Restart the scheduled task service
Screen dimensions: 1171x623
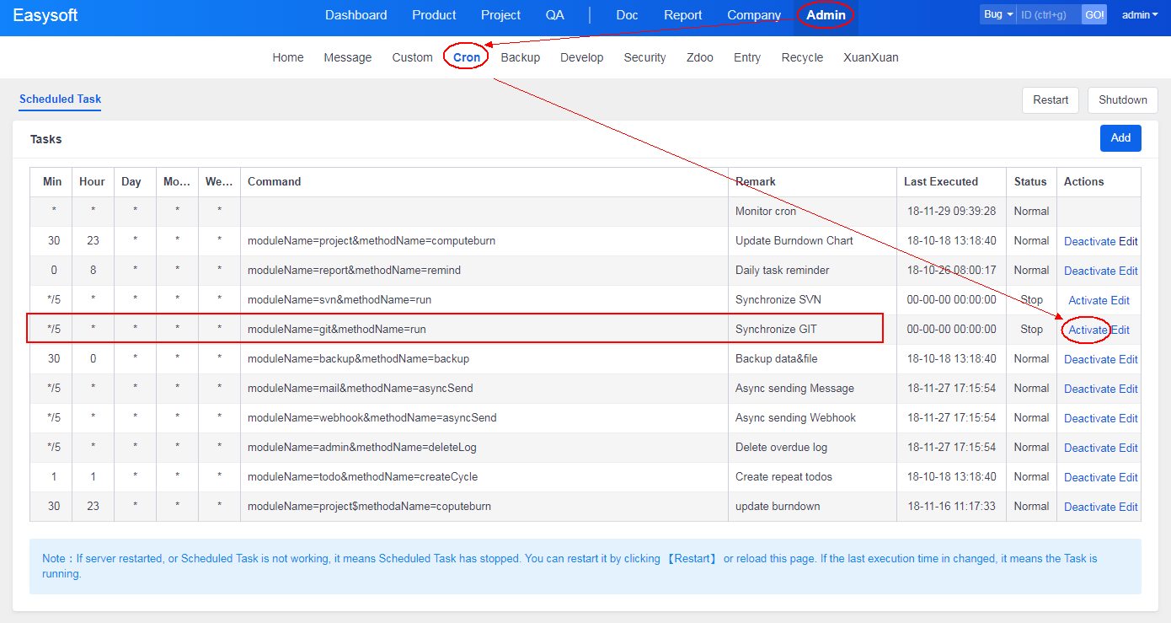point(1051,99)
